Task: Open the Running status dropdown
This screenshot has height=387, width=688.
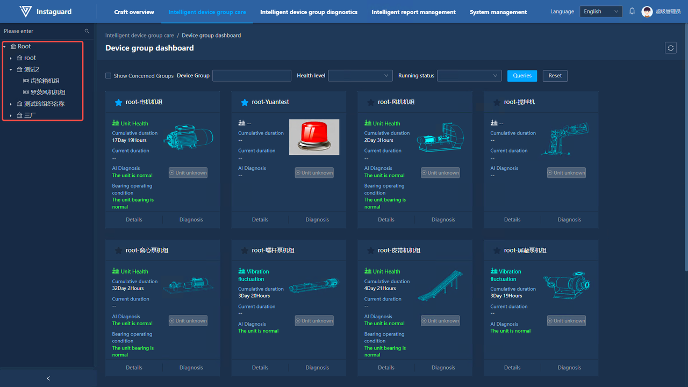Action: 469,76
